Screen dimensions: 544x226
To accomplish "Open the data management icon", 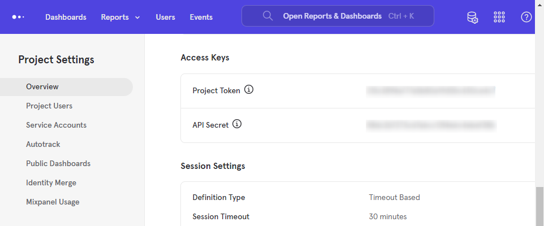I will coord(472,17).
